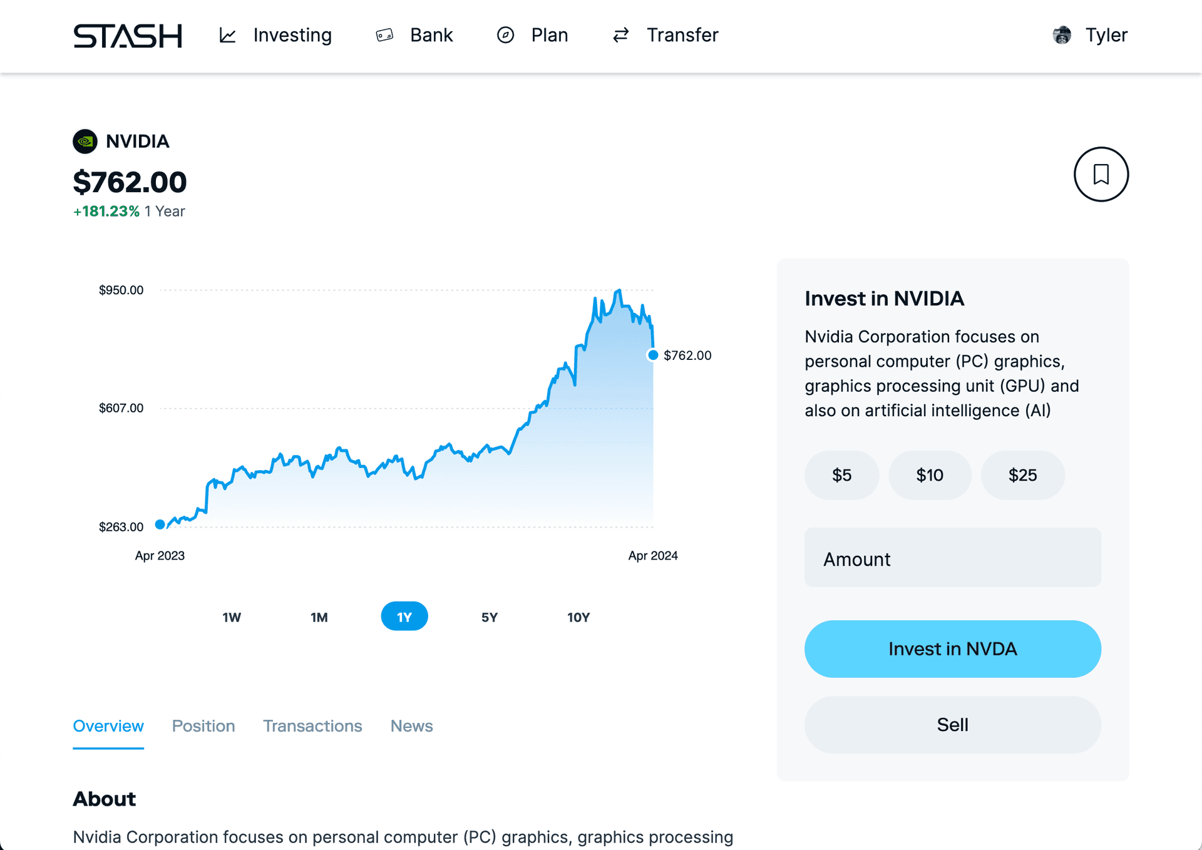The height and width of the screenshot is (850, 1202).
Task: Switch chart range to 1W
Action: (232, 617)
